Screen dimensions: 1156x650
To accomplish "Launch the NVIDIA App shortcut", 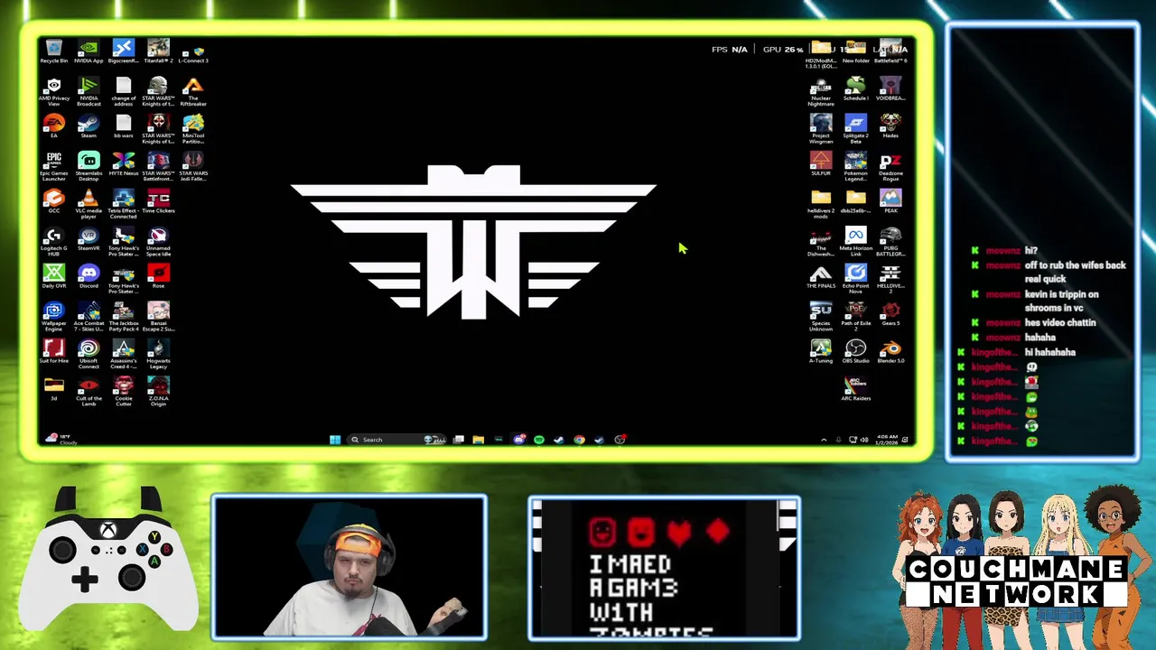I will coord(89,51).
